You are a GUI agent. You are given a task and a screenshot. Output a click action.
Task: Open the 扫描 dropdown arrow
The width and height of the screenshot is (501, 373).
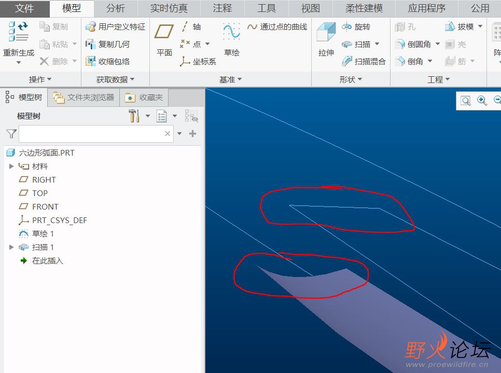click(377, 44)
